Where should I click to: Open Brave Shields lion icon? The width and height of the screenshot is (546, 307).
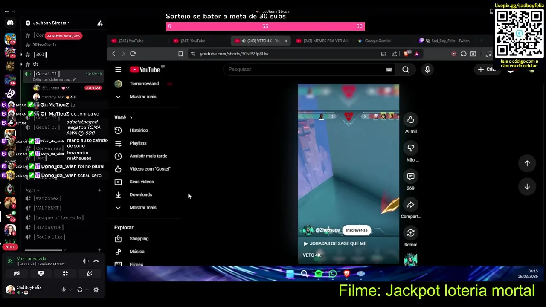(x=406, y=54)
